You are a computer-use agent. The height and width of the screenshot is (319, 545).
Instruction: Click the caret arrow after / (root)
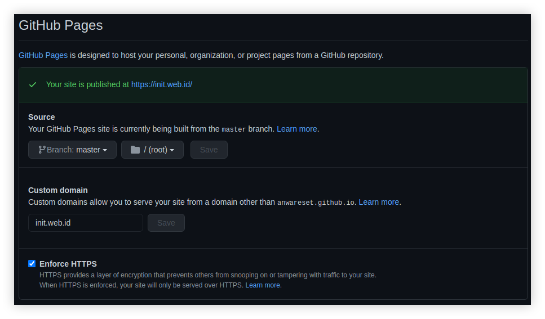[x=172, y=150]
